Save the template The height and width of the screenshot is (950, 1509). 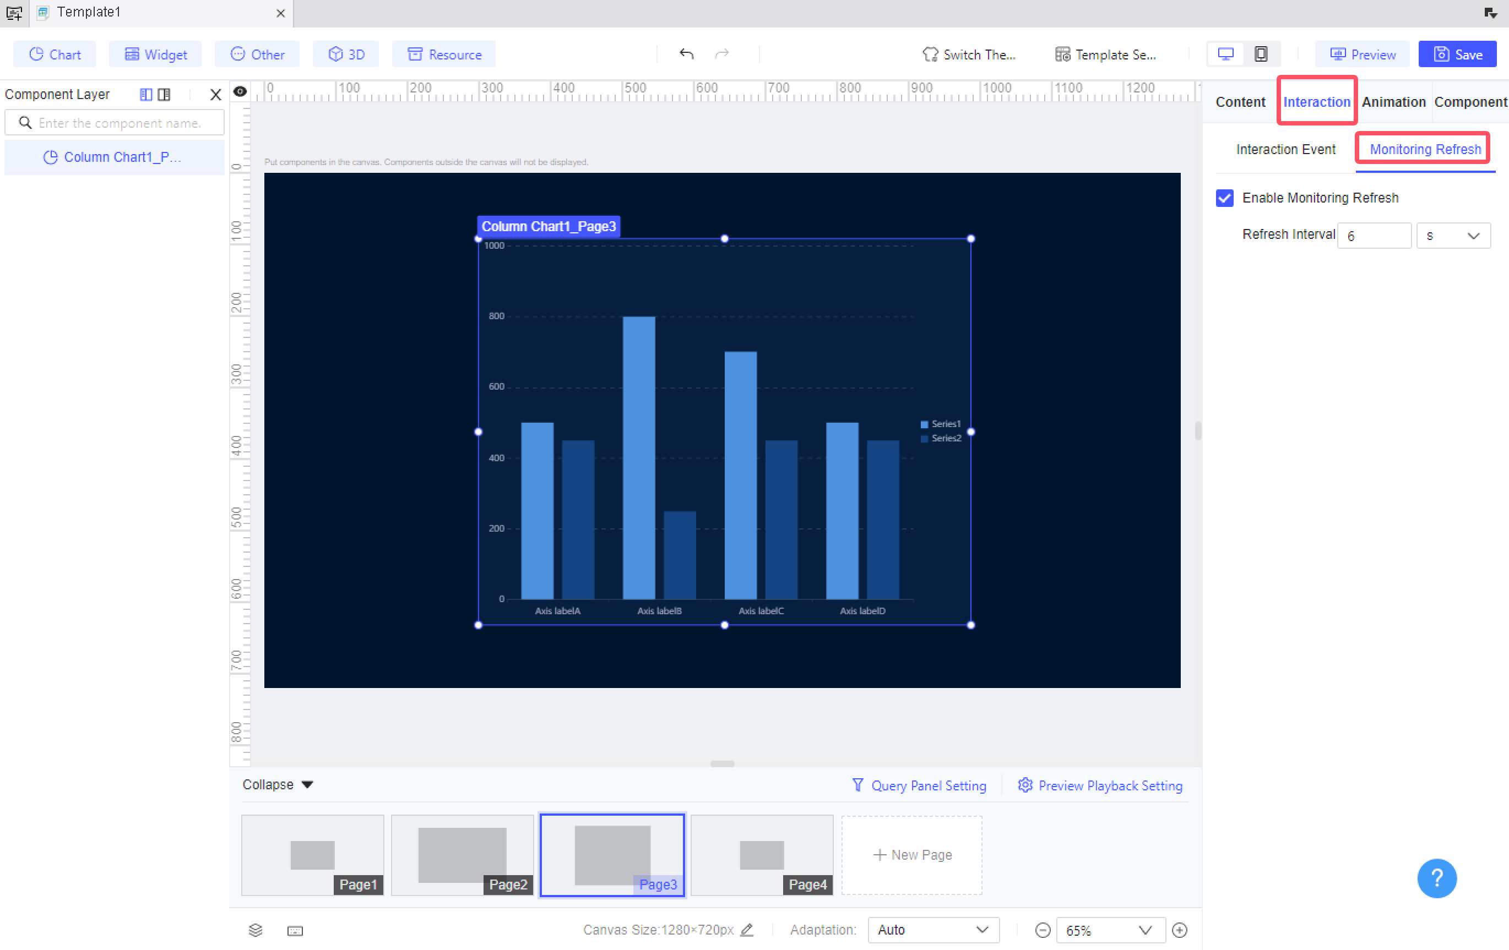1458,54
